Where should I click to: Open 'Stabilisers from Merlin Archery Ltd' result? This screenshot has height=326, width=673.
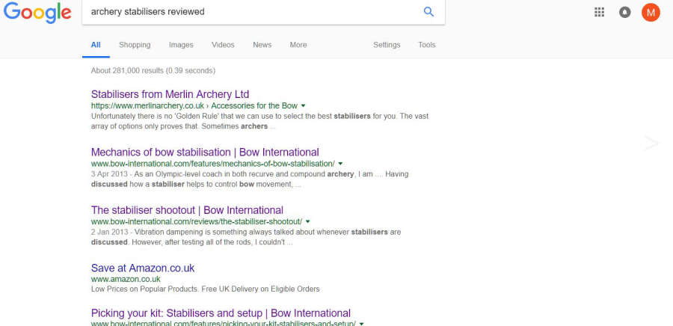click(170, 94)
